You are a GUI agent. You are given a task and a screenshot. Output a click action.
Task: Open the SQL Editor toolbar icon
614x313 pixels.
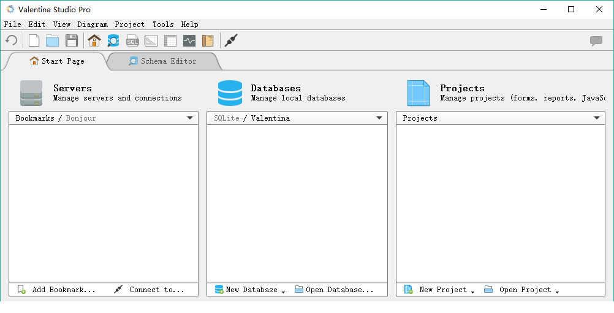(132, 41)
